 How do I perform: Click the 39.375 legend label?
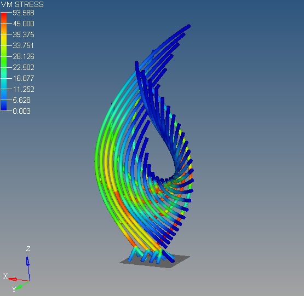point(24,34)
